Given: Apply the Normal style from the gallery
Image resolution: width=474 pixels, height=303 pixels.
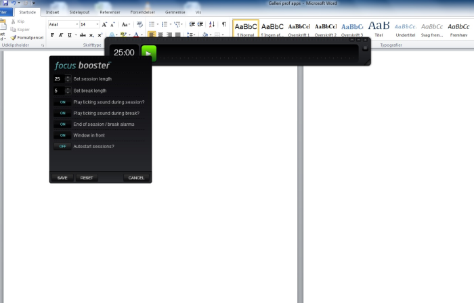Looking at the screenshot, I should 245,29.
